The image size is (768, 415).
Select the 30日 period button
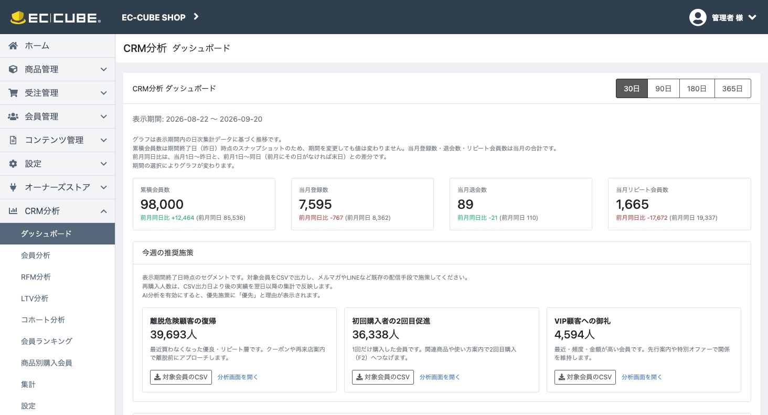coord(632,89)
